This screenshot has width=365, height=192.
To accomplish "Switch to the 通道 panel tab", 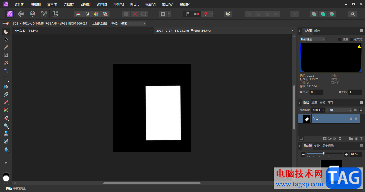I will (x=314, y=102).
